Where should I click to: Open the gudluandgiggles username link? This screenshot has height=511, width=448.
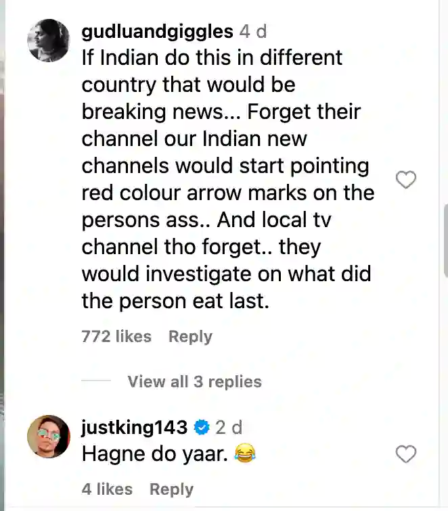157,32
